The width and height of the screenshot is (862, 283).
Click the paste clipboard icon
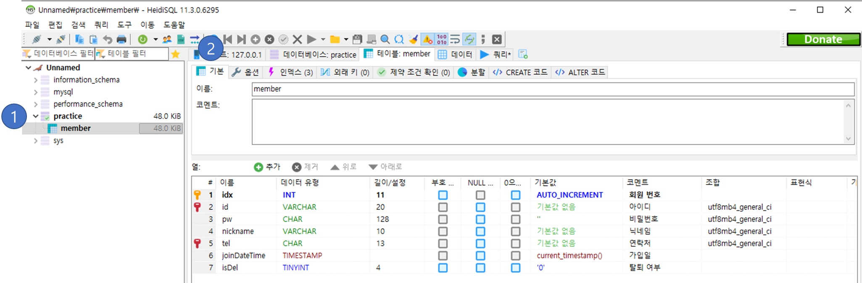(93, 40)
